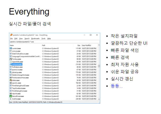
Task: Sort by the Date Modified column header
Action: pyautogui.click(x=89, y=45)
